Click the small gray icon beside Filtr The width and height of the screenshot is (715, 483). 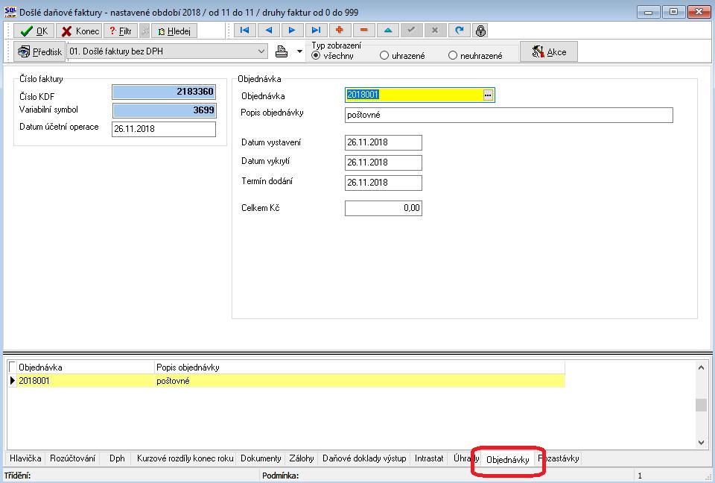pyautogui.click(x=145, y=31)
